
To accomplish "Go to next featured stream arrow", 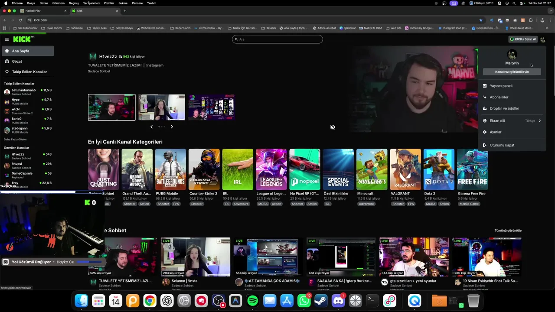I will [x=172, y=127].
